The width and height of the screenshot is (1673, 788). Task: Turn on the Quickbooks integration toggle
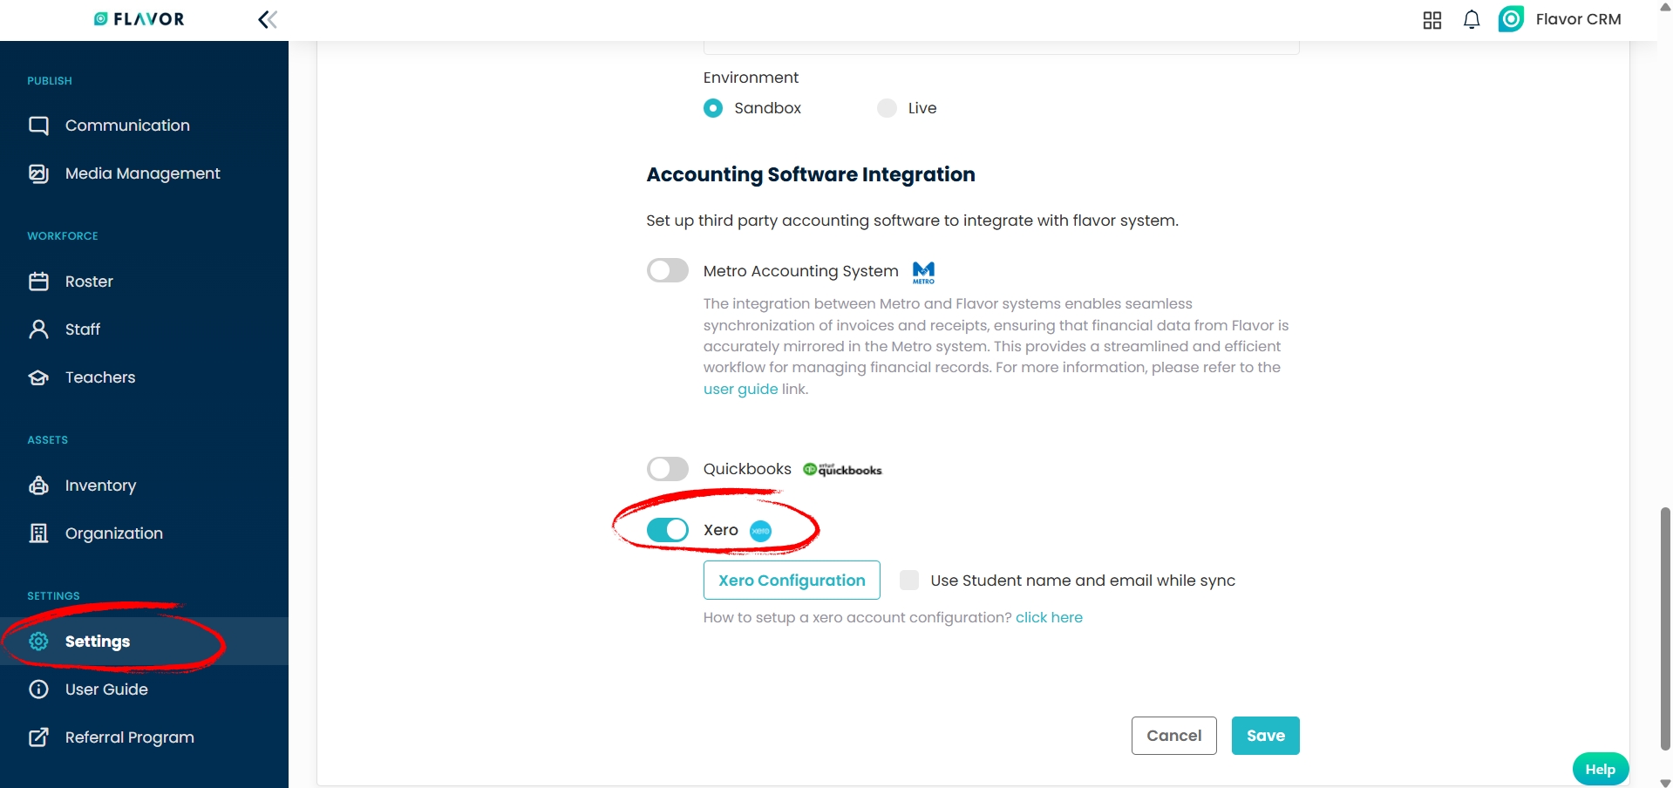click(x=668, y=469)
